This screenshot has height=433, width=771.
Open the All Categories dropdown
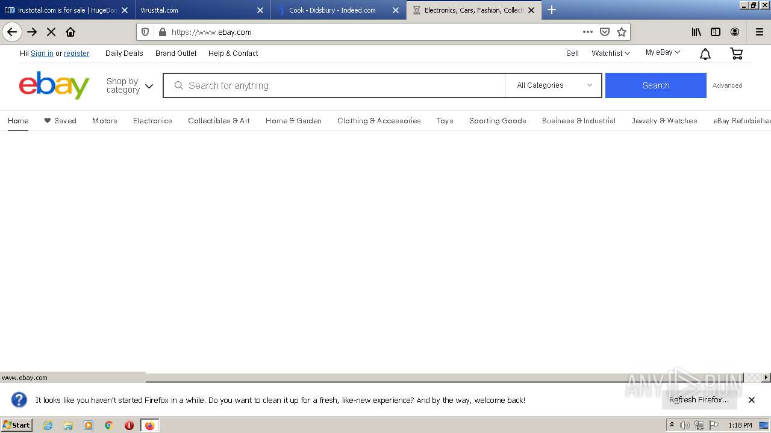(x=554, y=85)
